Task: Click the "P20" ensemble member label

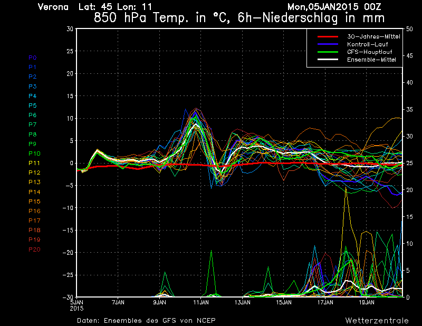Action: pos(34,250)
